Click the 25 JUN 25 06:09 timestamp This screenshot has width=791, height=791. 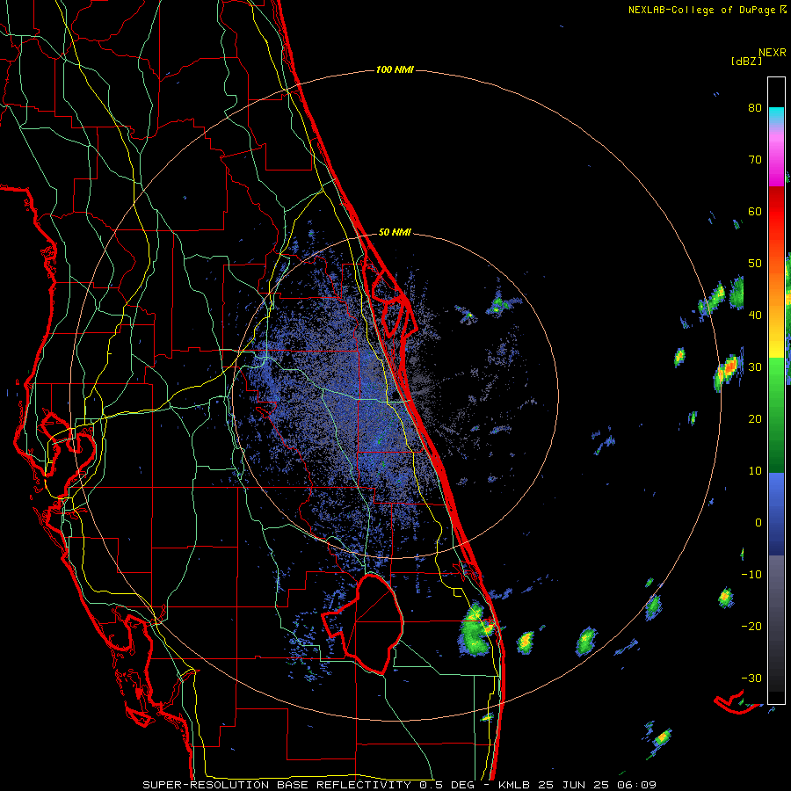pyautogui.click(x=598, y=785)
